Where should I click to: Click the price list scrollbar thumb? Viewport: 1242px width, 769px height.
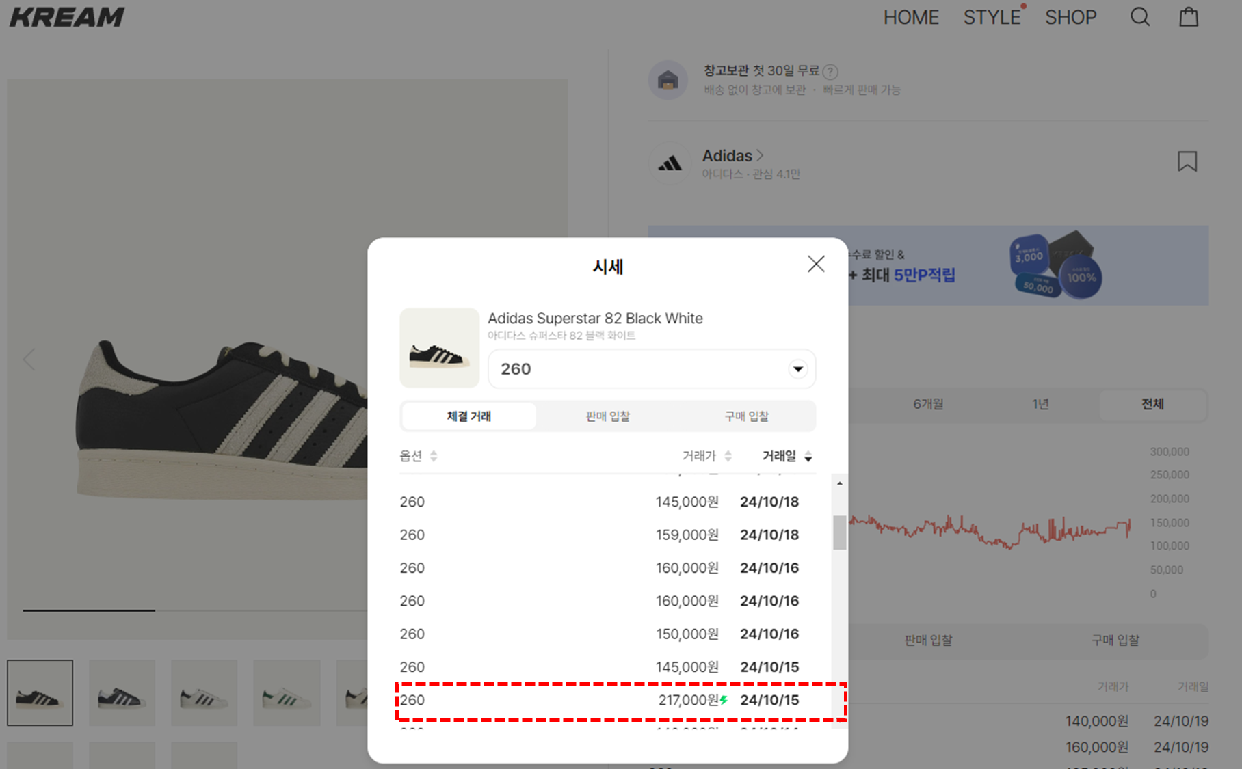click(x=839, y=532)
